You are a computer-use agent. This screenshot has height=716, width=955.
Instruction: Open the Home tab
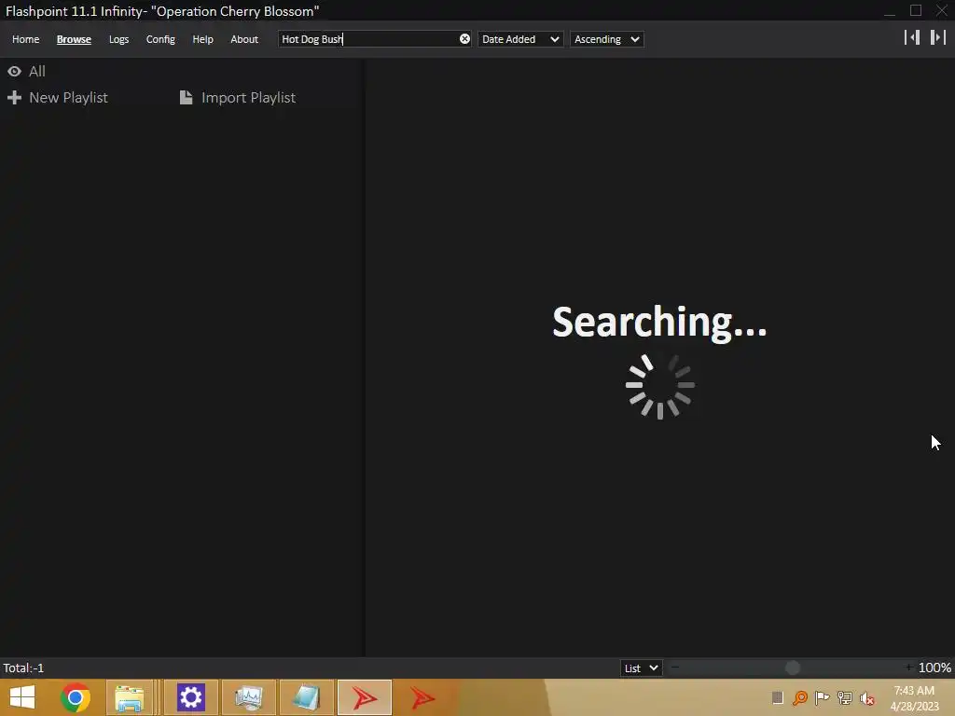point(25,39)
